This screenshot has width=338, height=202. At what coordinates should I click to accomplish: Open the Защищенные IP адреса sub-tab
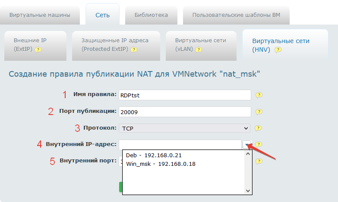click(115, 44)
